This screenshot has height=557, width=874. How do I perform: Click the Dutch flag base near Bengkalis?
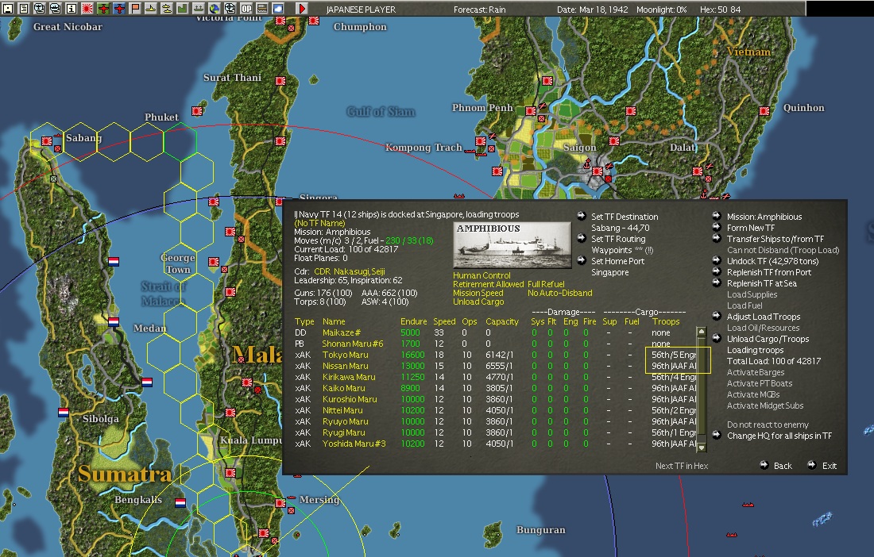[180, 502]
